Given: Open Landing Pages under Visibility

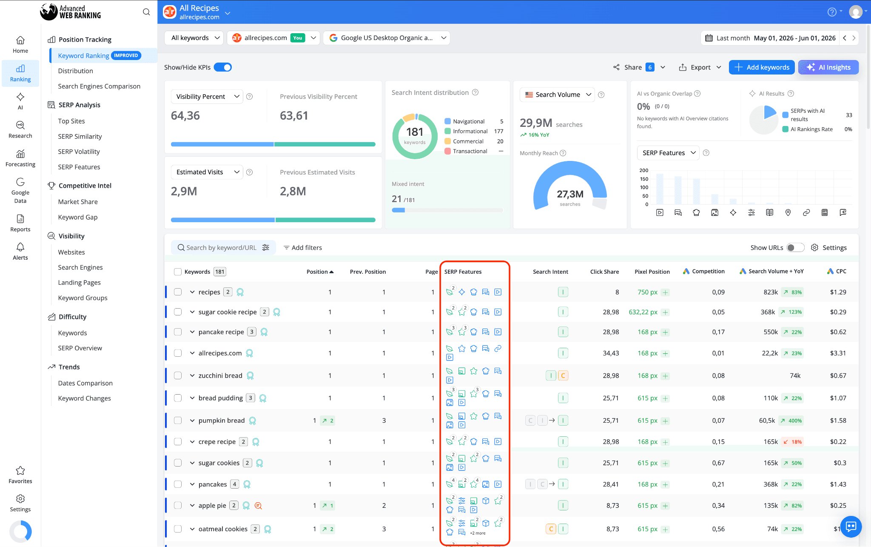Looking at the screenshot, I should (79, 283).
